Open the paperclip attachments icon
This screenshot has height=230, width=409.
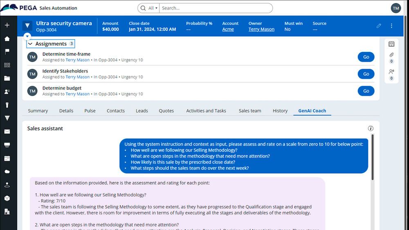pyautogui.click(x=391, y=55)
